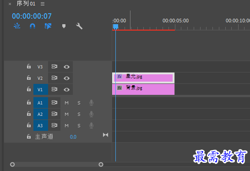Screen dimensions: 250x171
Task: Enable voice-over record on A1
Action: coord(92,103)
